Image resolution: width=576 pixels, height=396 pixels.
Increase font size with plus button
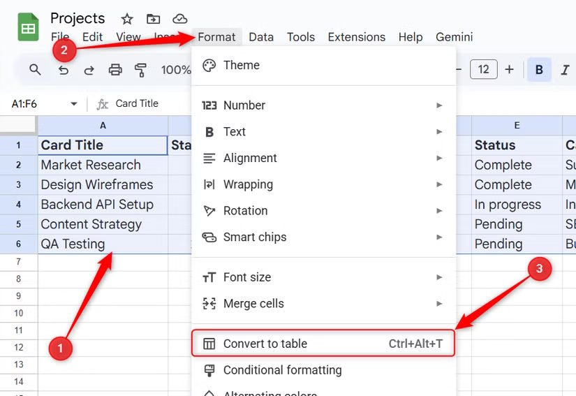[510, 70]
